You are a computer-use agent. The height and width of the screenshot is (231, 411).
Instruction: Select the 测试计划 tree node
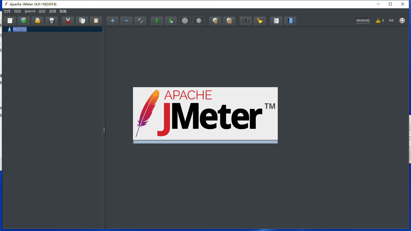20,29
